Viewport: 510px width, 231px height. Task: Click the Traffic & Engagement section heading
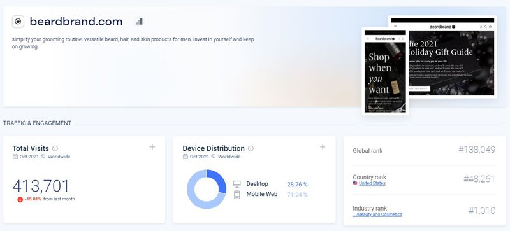(x=38, y=123)
